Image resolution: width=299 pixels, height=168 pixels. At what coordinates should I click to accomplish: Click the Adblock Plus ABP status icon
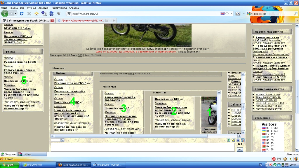(274, 159)
